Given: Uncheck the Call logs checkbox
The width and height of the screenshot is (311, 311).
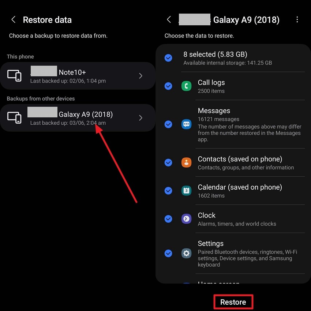Looking at the screenshot, I should (x=168, y=86).
